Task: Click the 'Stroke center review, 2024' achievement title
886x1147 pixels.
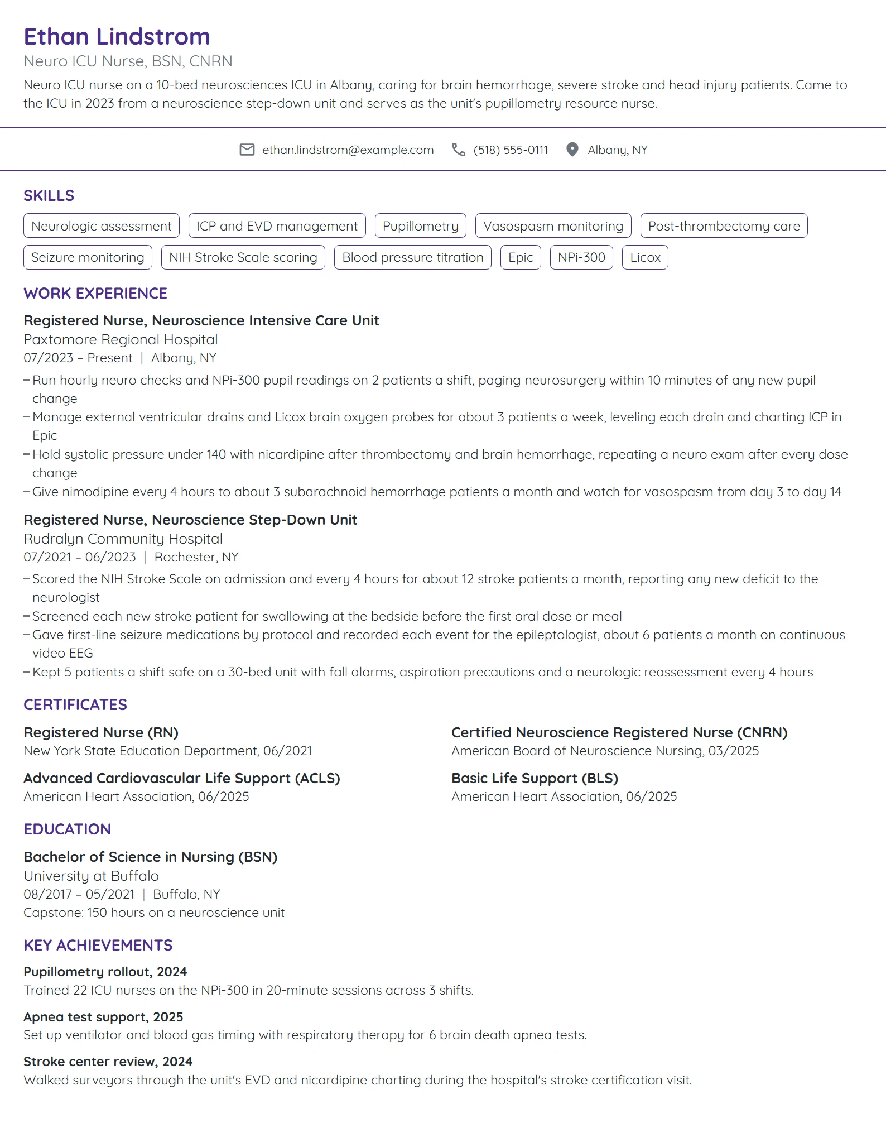Action: [x=108, y=1062]
